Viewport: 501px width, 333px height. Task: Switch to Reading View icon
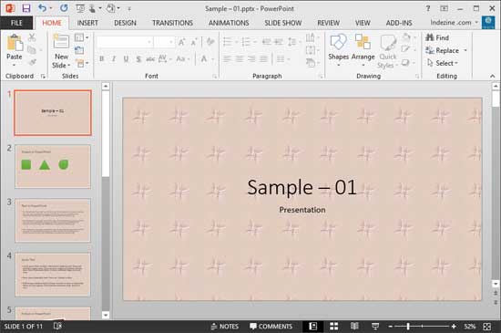pyautogui.click(x=354, y=326)
